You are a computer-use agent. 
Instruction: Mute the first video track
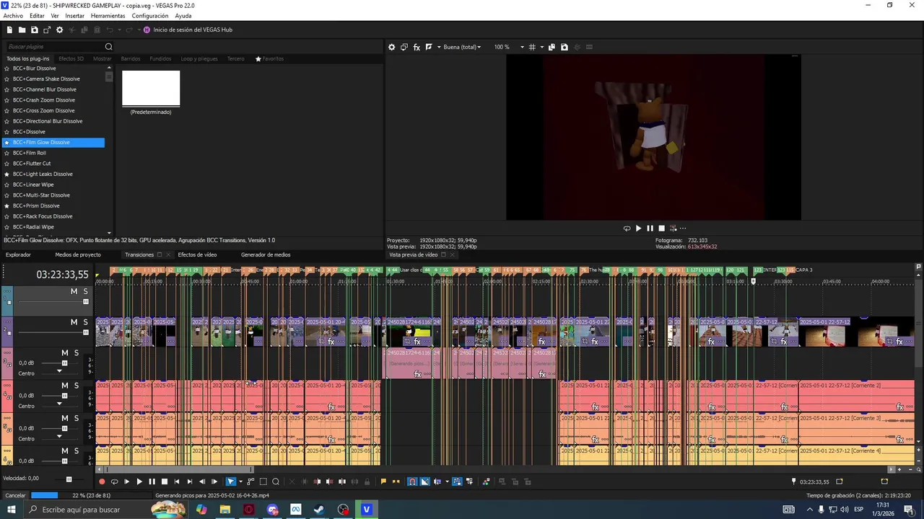click(74, 291)
